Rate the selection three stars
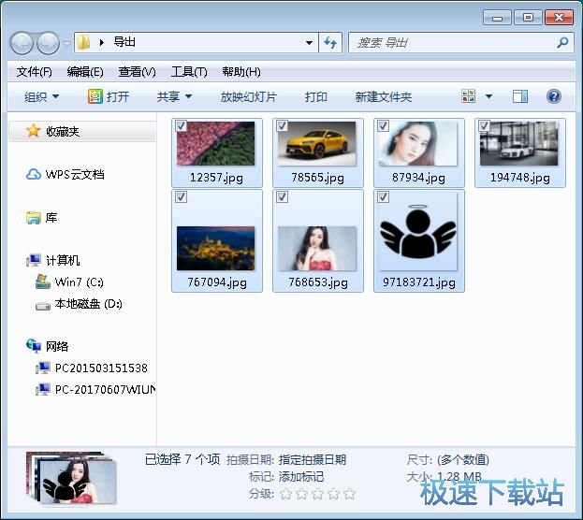Image resolution: width=583 pixels, height=520 pixels. [x=318, y=494]
